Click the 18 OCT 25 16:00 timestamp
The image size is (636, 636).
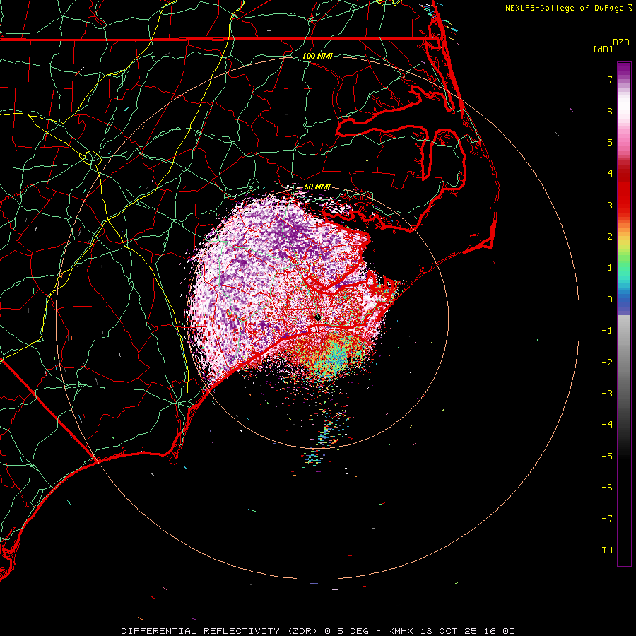[466, 631]
